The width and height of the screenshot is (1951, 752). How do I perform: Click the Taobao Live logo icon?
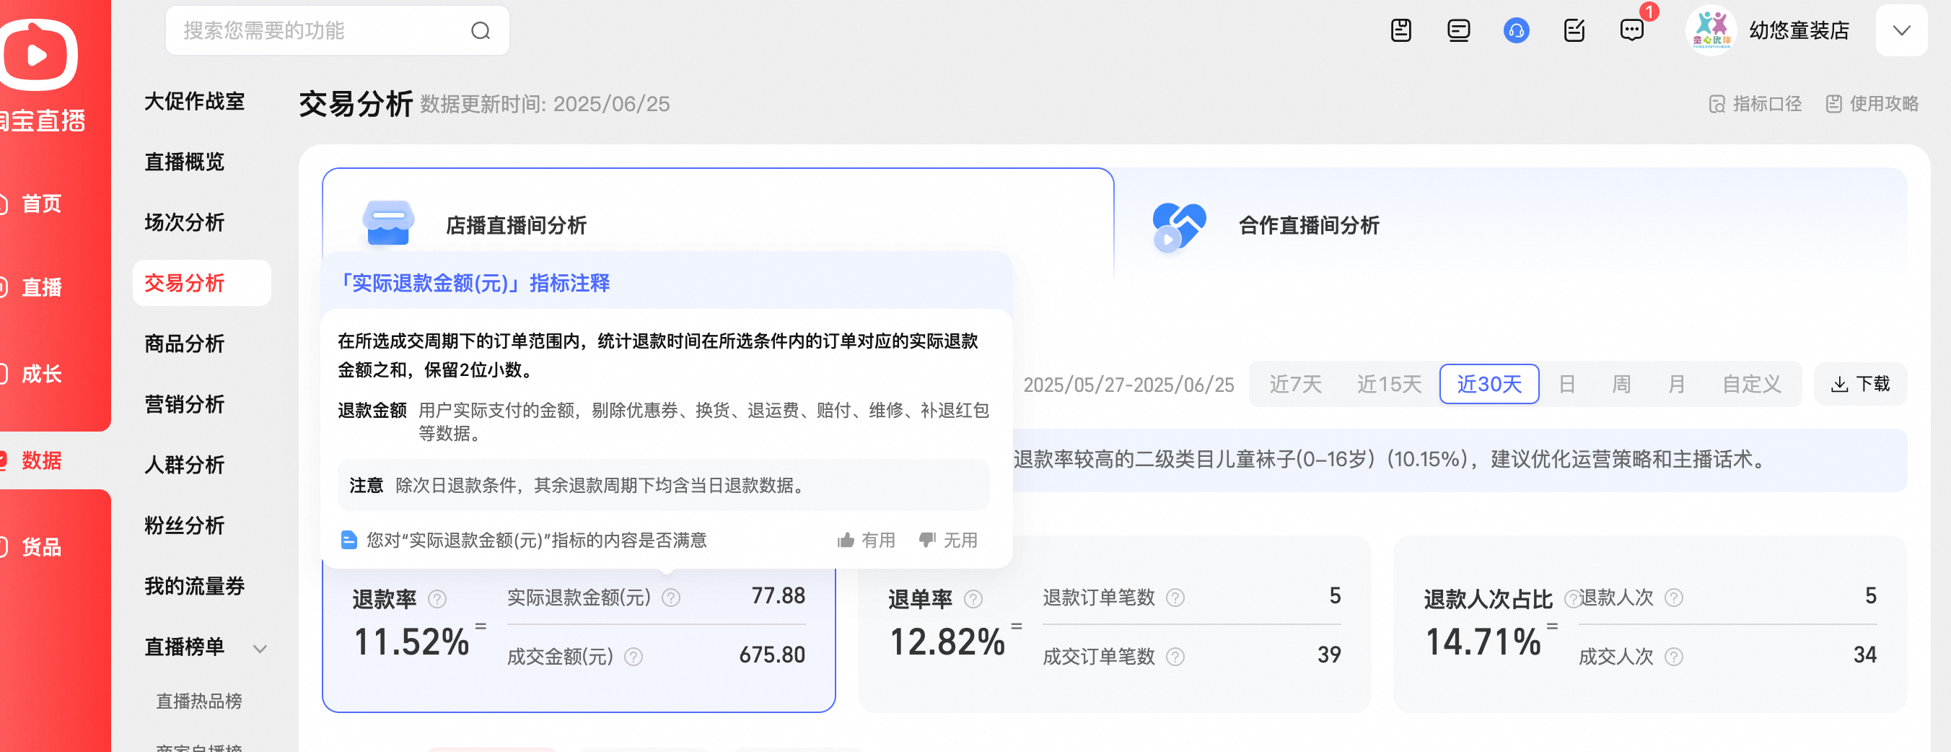[x=38, y=55]
